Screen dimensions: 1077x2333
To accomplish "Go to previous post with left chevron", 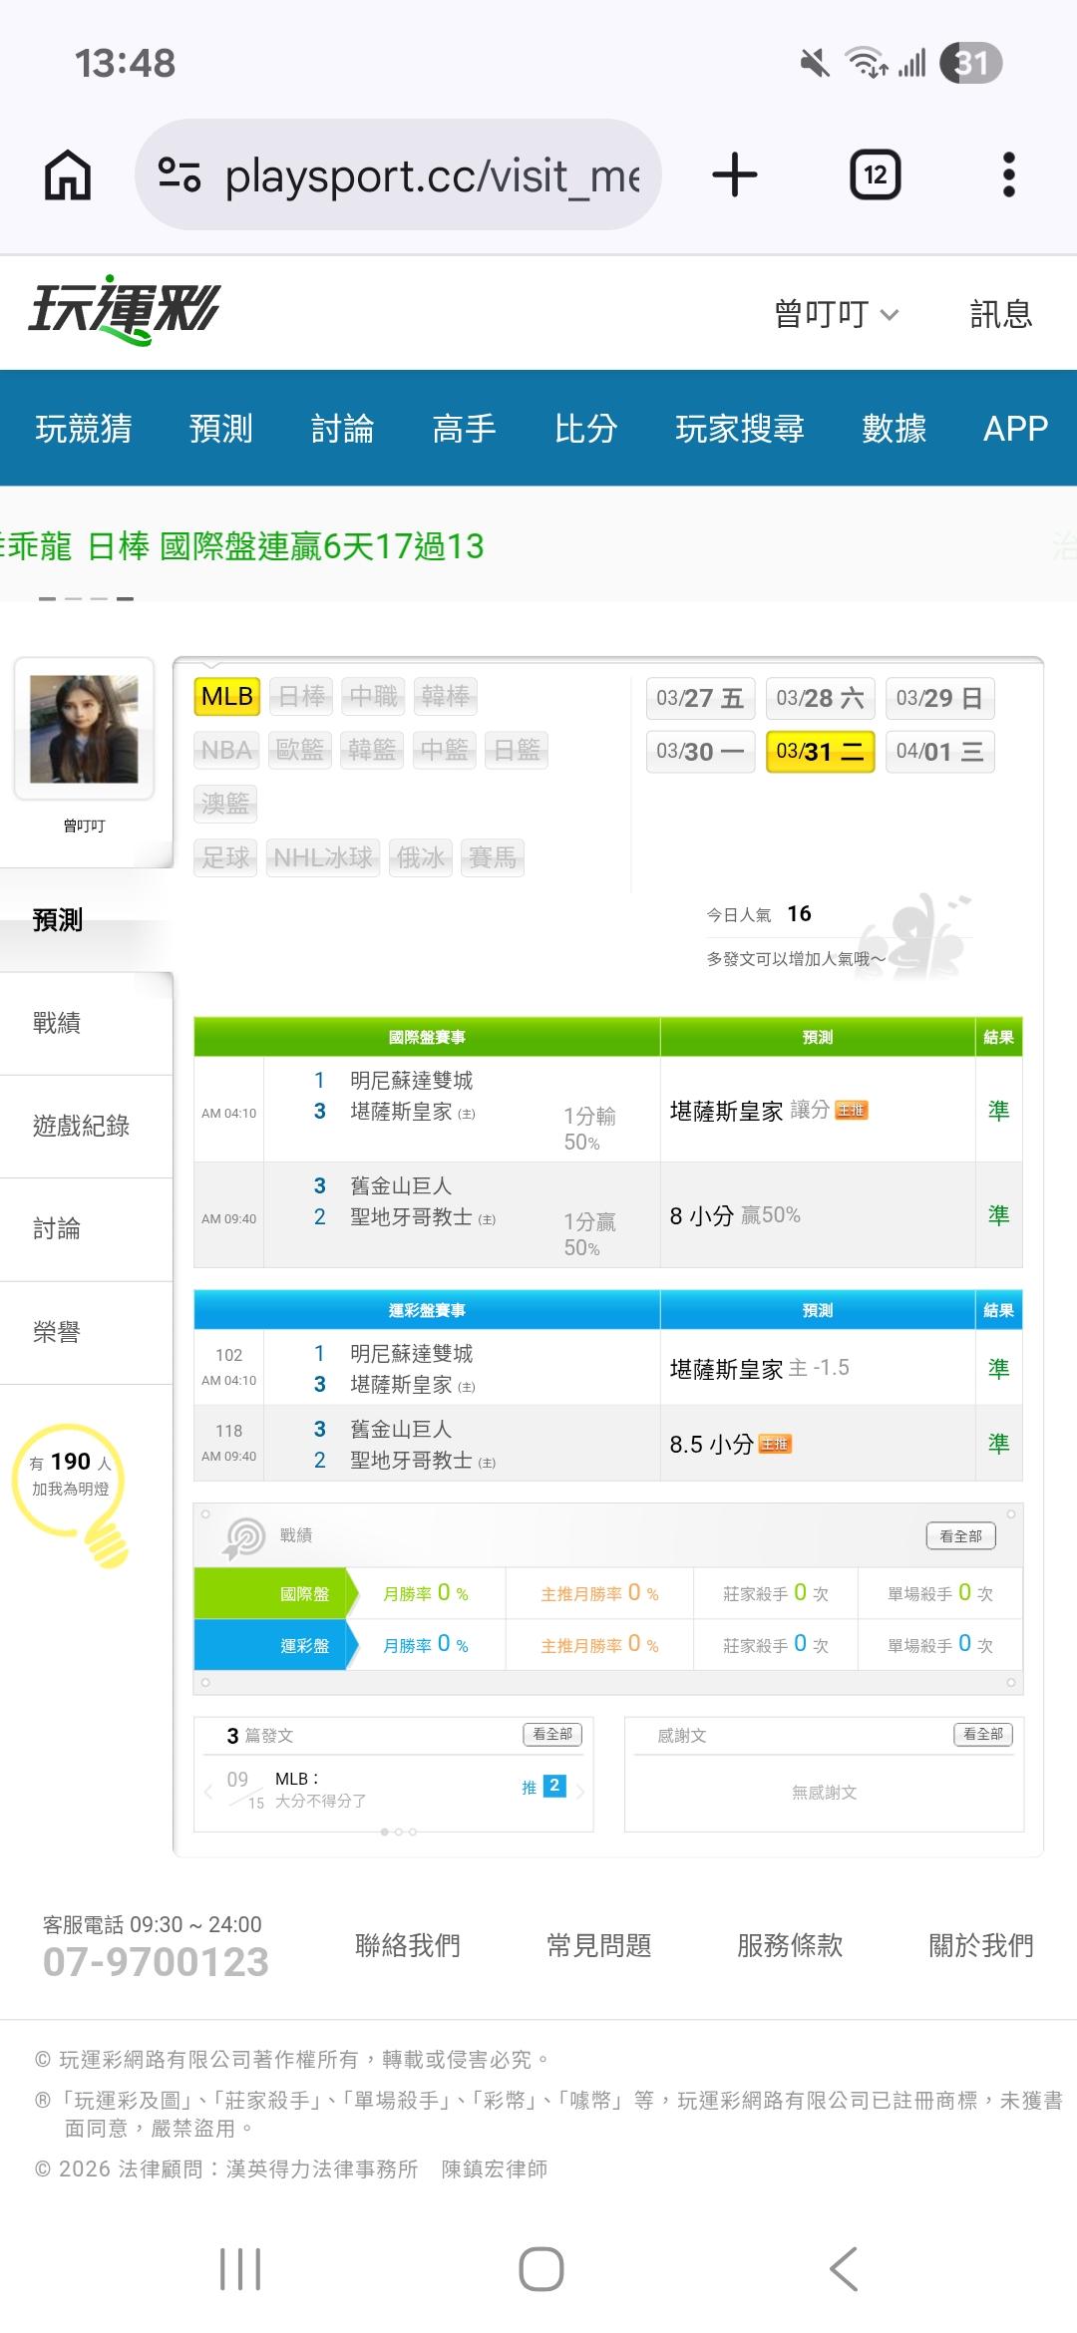I will (208, 1792).
